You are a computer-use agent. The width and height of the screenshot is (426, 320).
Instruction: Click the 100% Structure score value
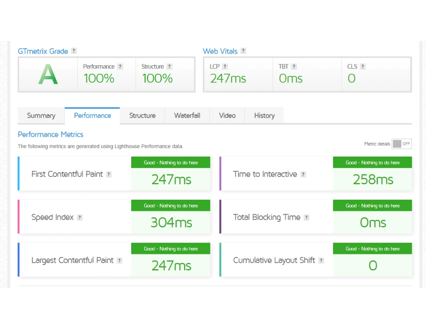[x=157, y=79]
